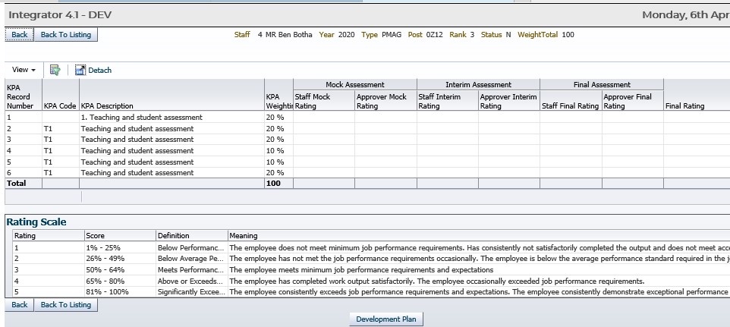This screenshot has height=327, width=730.
Task: Click the Staff Mock Rating cell for record 2
Action: point(323,129)
